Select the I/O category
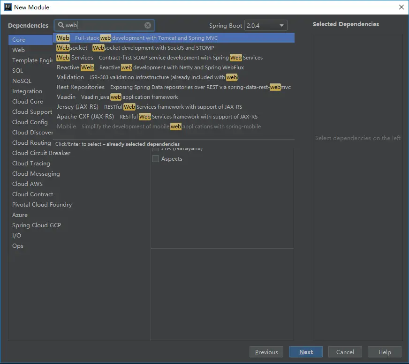This screenshot has width=409, height=364. point(79,236)
